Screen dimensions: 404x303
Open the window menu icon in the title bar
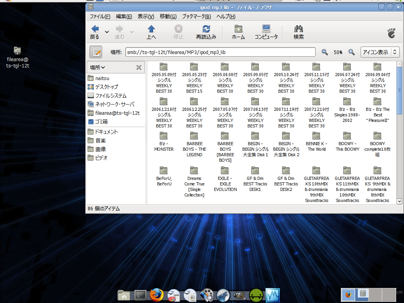(91, 7)
